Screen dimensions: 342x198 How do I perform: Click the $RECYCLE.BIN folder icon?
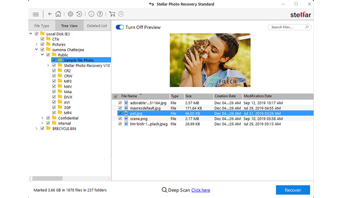click(48, 128)
